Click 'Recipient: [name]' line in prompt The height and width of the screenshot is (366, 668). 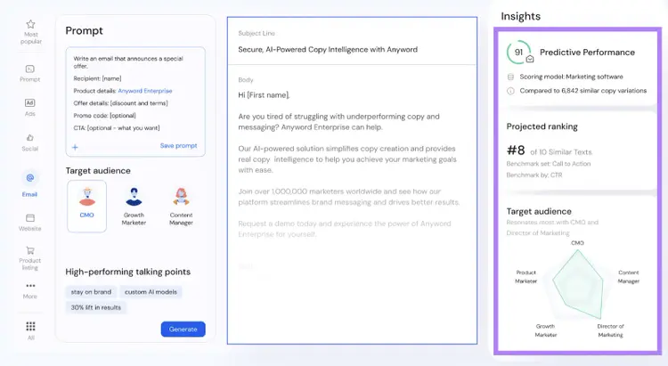(97, 78)
